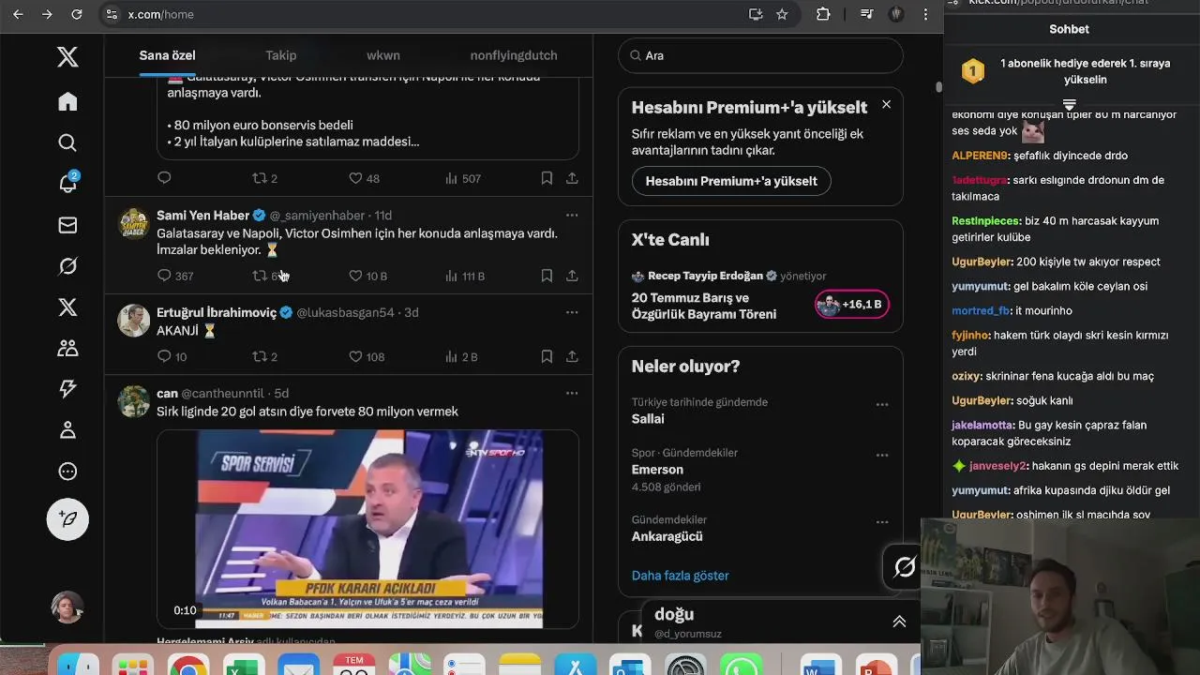Switch to Sana özel tab

tap(168, 55)
